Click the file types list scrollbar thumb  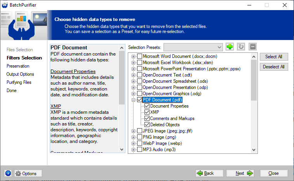254,80
